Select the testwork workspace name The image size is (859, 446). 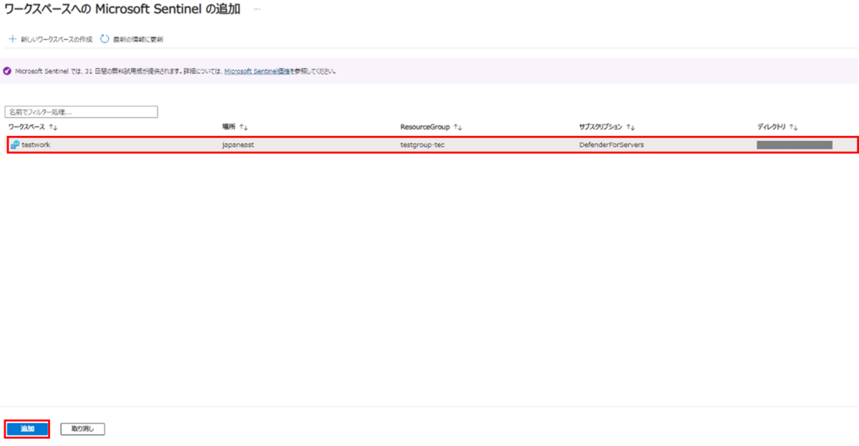coord(36,145)
